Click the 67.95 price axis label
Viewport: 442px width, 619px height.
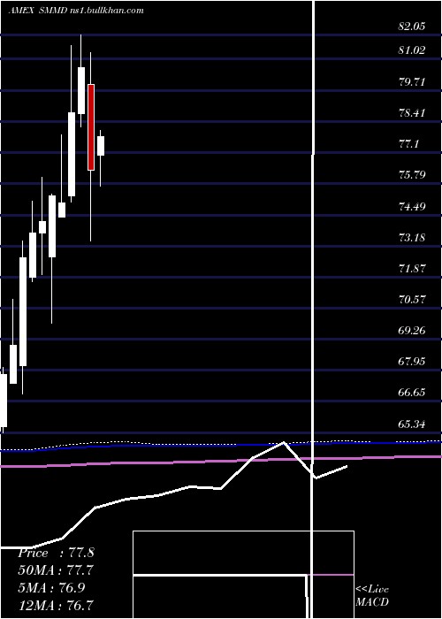412,361
